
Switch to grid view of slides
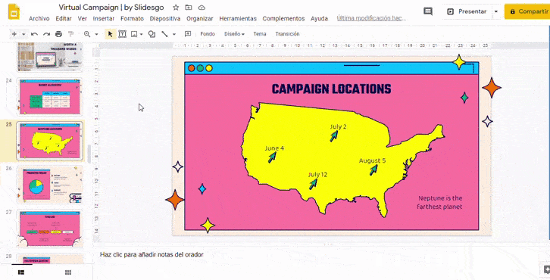pyautogui.click(x=68, y=272)
